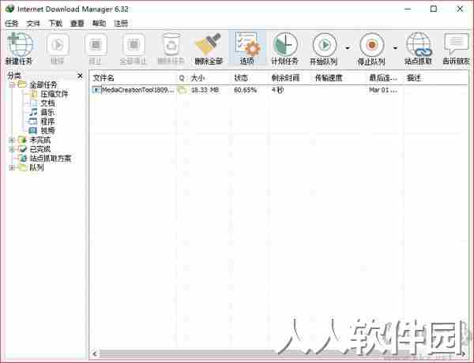Open the 帮助 menu

coord(100,23)
